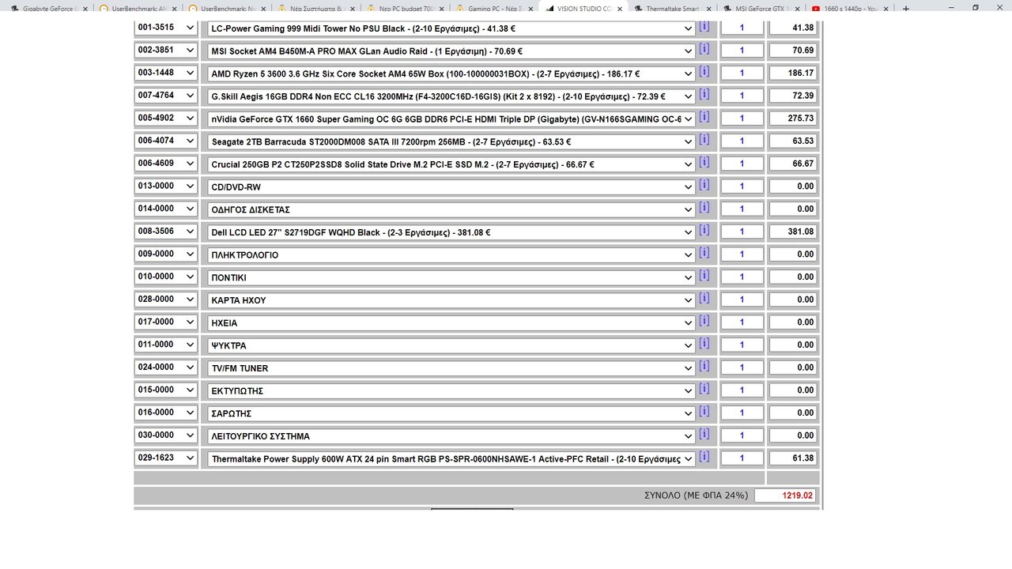Open info icon in ΛΕΙΤΟΥΡΓΙΚΟ ΣΥΣΤΗΜΑ row
1012x569 pixels.
pos(704,435)
